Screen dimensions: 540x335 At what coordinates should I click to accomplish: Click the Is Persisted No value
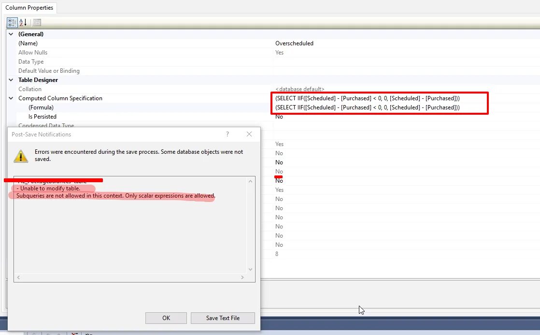(x=279, y=117)
